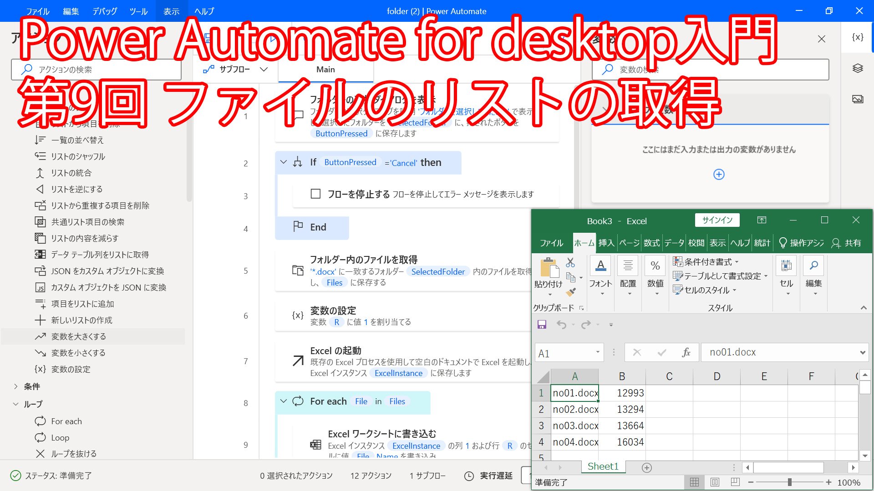Viewport: 874px width, 491px height.
Task: Open Power Automate Debug menu
Action: (105, 11)
